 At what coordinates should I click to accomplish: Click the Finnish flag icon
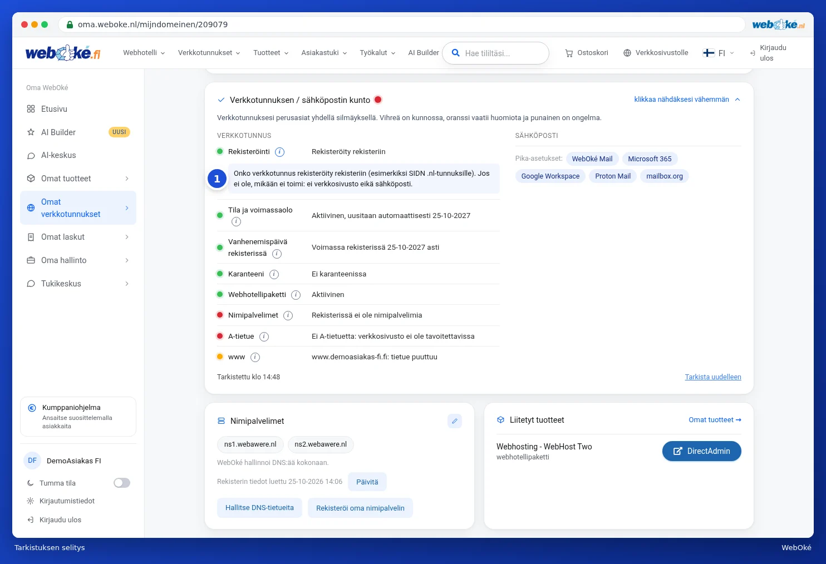(x=709, y=53)
